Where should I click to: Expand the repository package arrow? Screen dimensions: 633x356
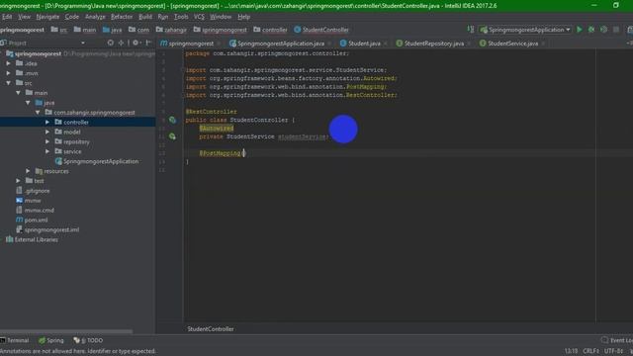[47, 141]
